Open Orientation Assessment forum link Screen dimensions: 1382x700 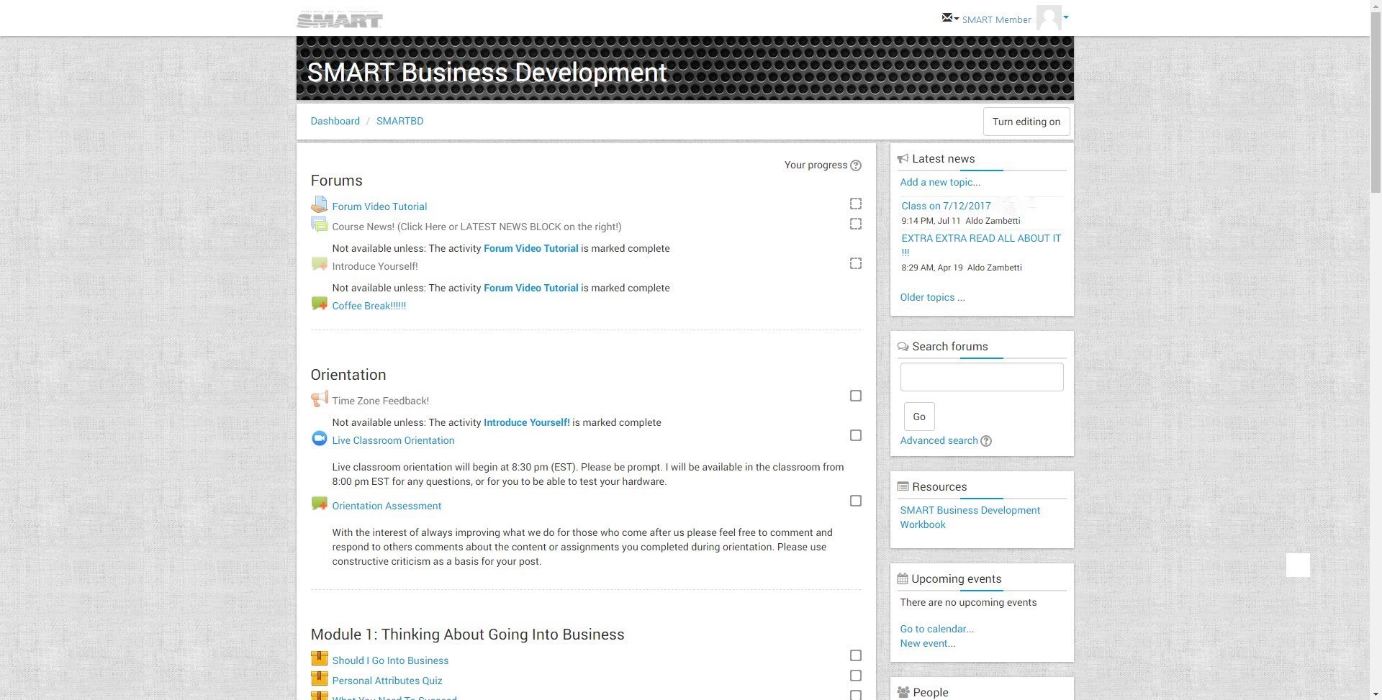pyautogui.click(x=387, y=506)
